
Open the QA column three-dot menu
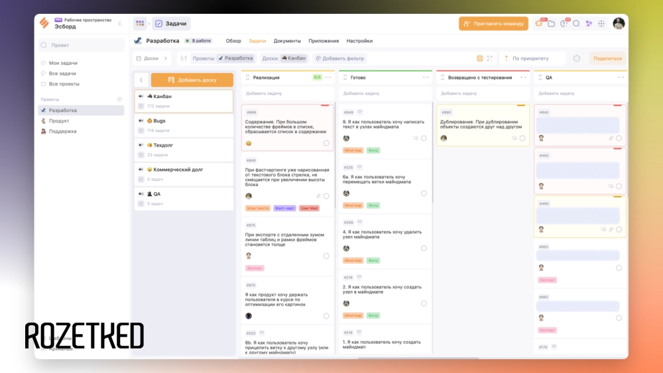621,78
